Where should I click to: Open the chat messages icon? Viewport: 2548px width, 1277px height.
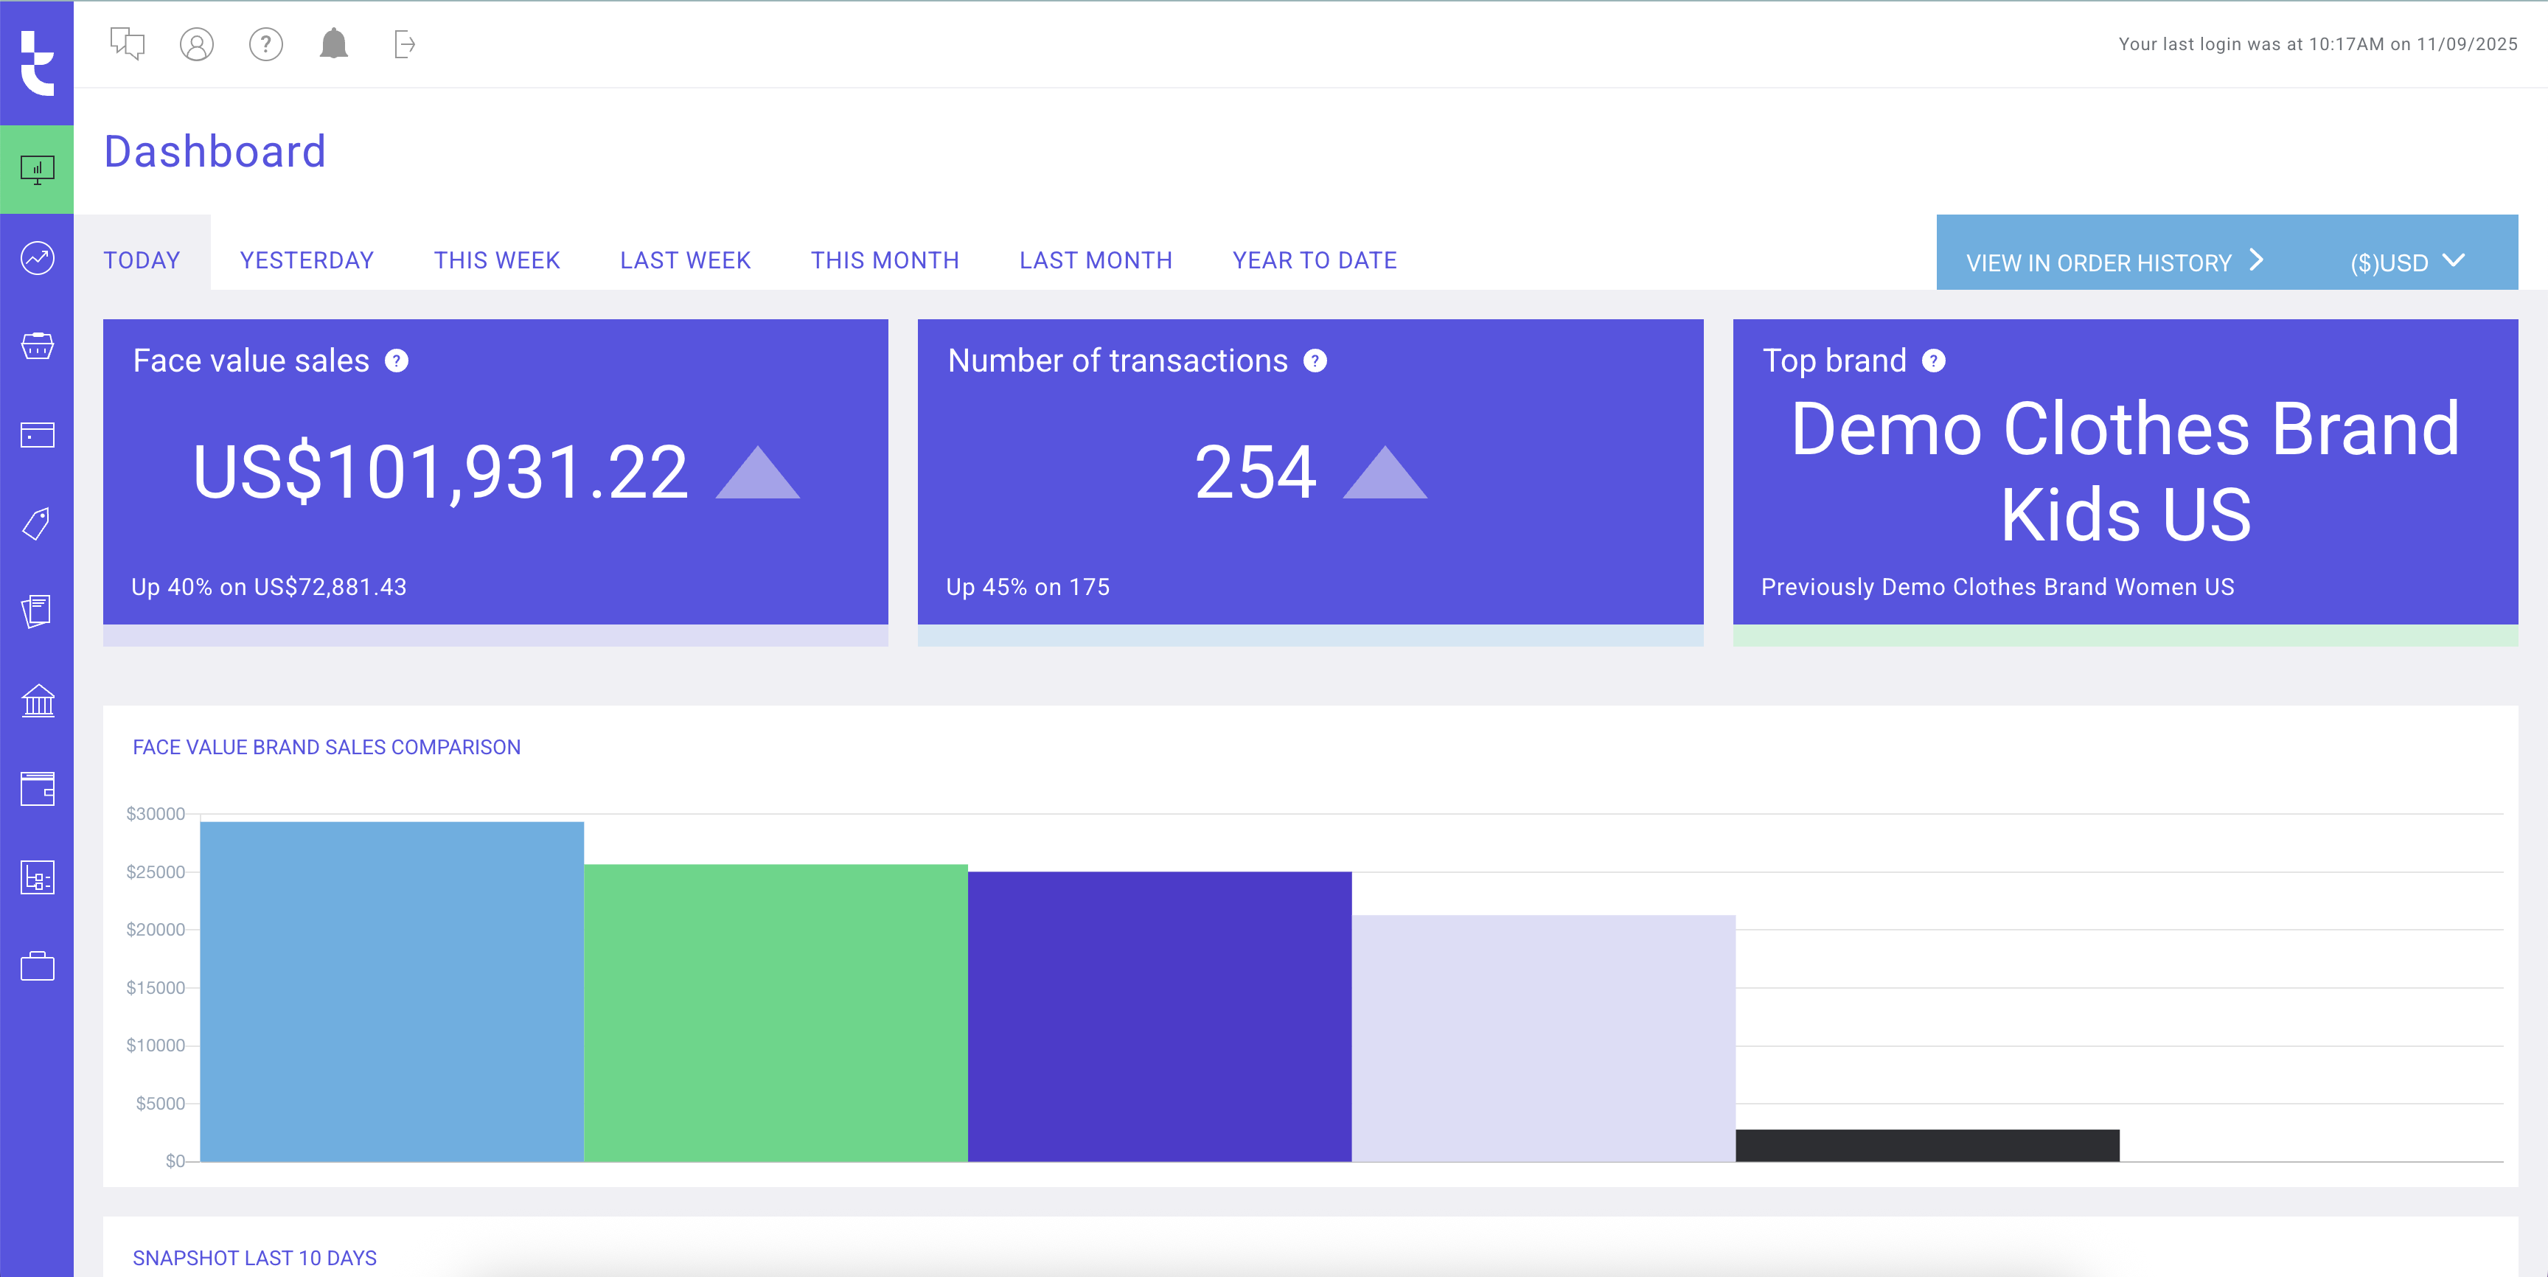pos(127,44)
